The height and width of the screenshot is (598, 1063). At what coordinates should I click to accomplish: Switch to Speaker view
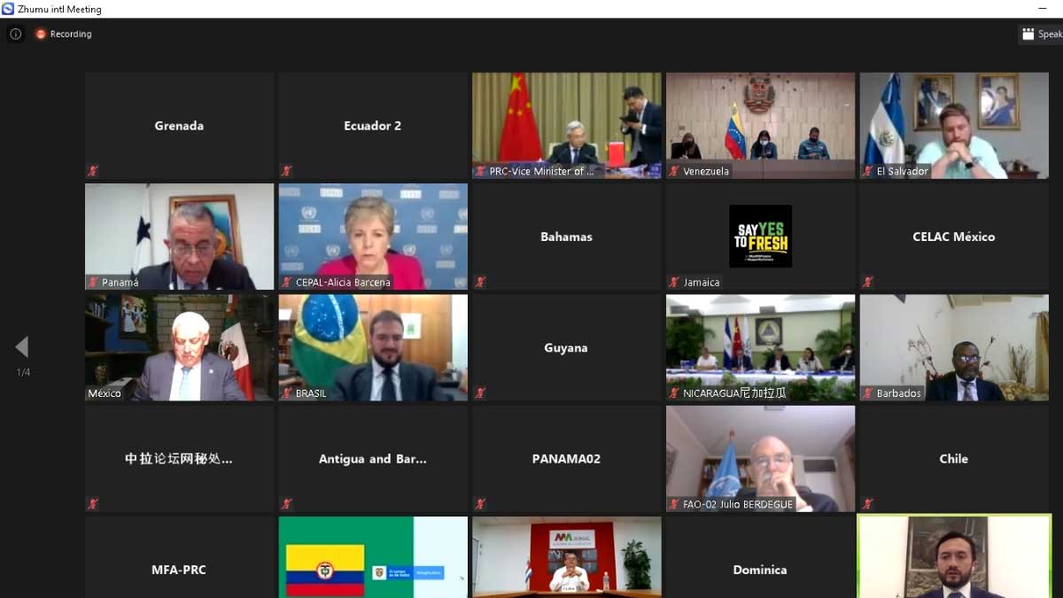(x=1040, y=34)
